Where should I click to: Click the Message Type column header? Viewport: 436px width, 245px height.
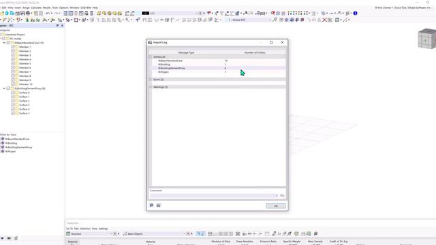tap(186, 52)
